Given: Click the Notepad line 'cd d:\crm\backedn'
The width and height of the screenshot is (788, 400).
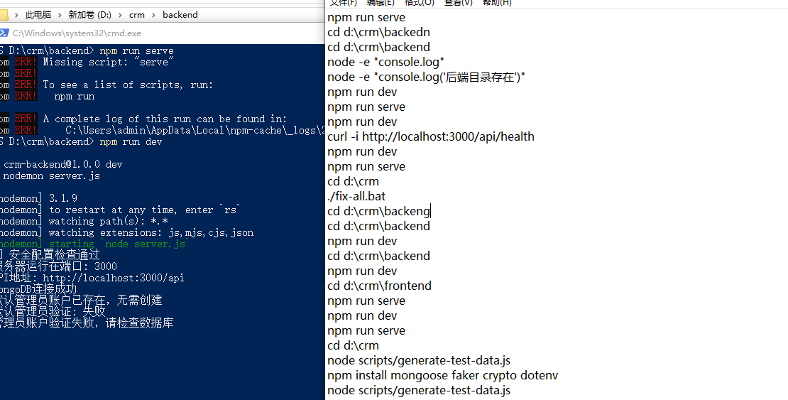Looking at the screenshot, I should [x=378, y=32].
